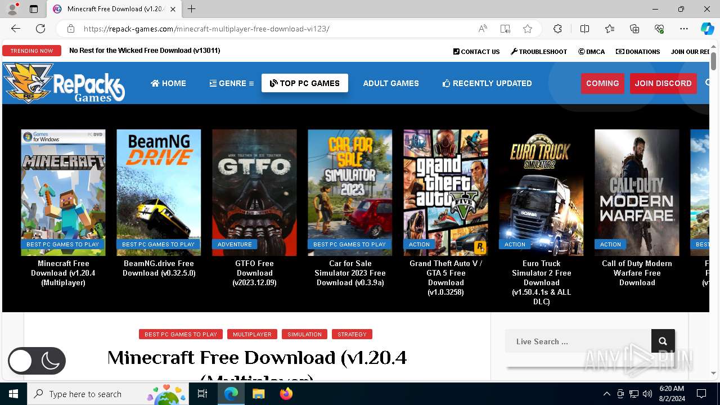Screen dimensions: 720x405
Task: Open GTFO Free Download title link
Action: click(x=254, y=273)
